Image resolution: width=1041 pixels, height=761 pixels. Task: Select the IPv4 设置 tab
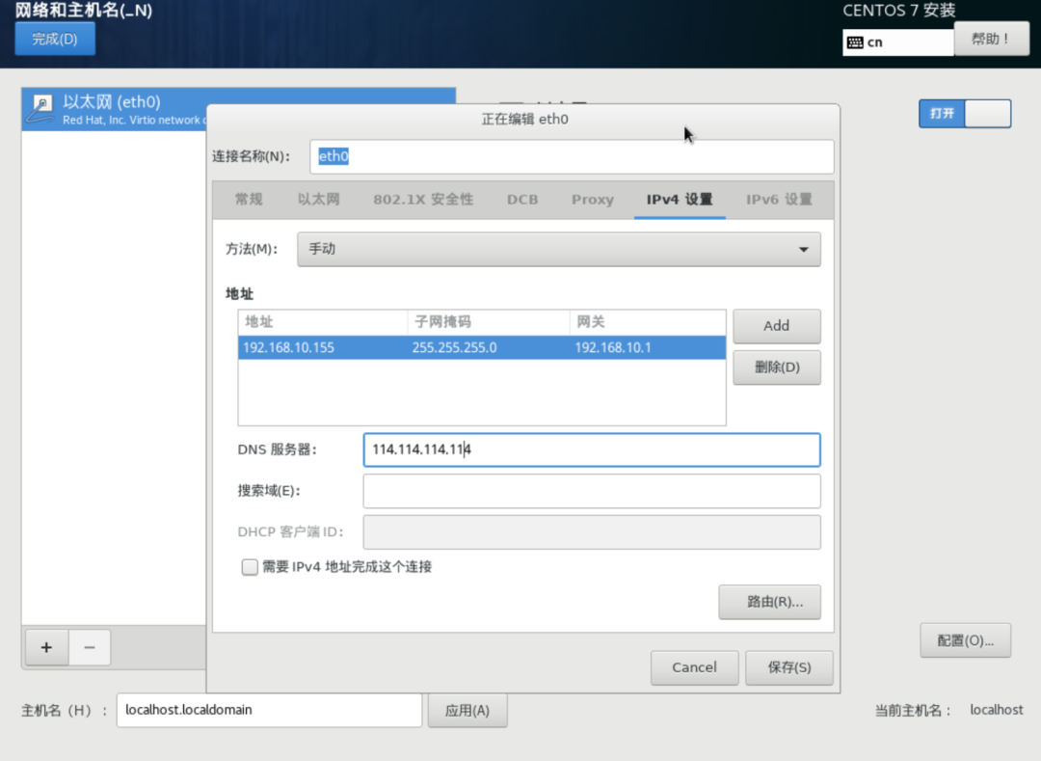coord(680,200)
